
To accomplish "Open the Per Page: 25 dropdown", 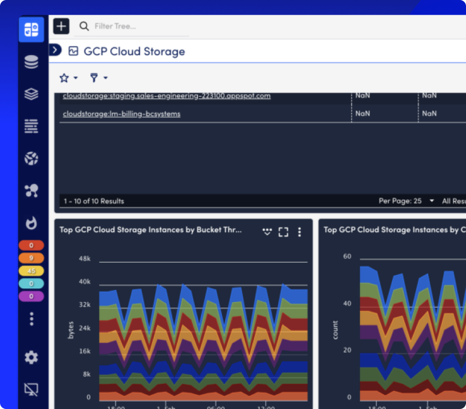I will (x=406, y=201).
